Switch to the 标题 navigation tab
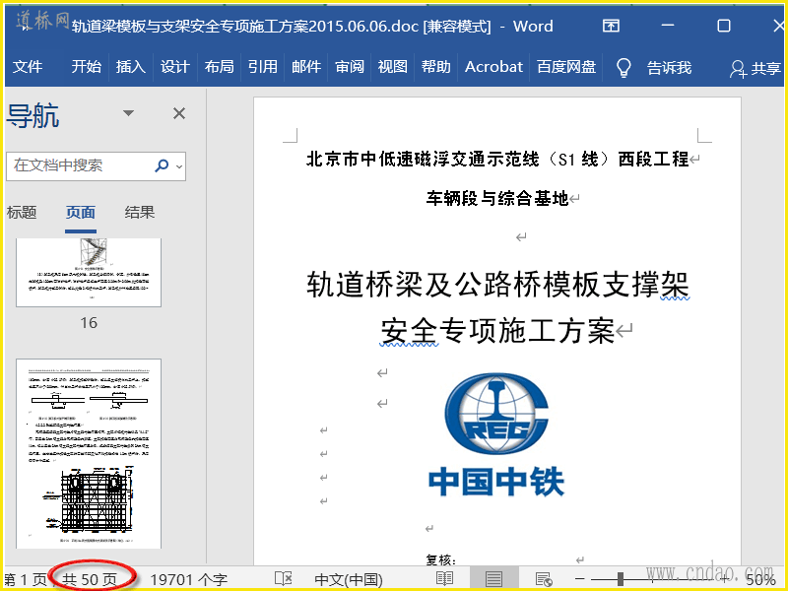Viewport: 788px width, 591px height. (x=22, y=212)
